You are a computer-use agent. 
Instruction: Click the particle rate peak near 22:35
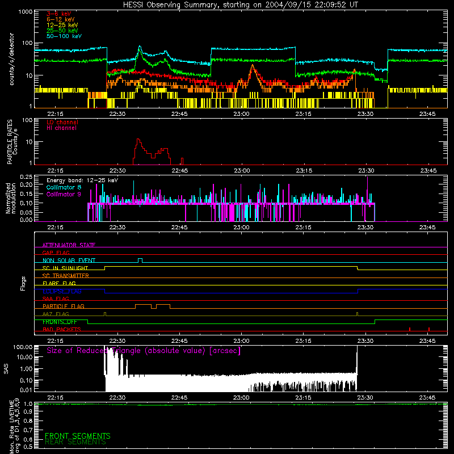pyautogui.click(x=138, y=140)
